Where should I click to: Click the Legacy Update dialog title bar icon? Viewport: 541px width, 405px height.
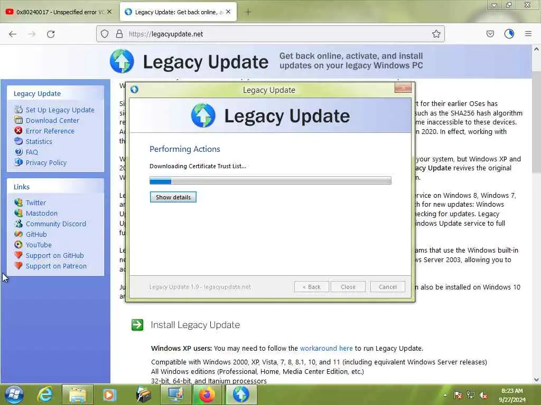(134, 90)
